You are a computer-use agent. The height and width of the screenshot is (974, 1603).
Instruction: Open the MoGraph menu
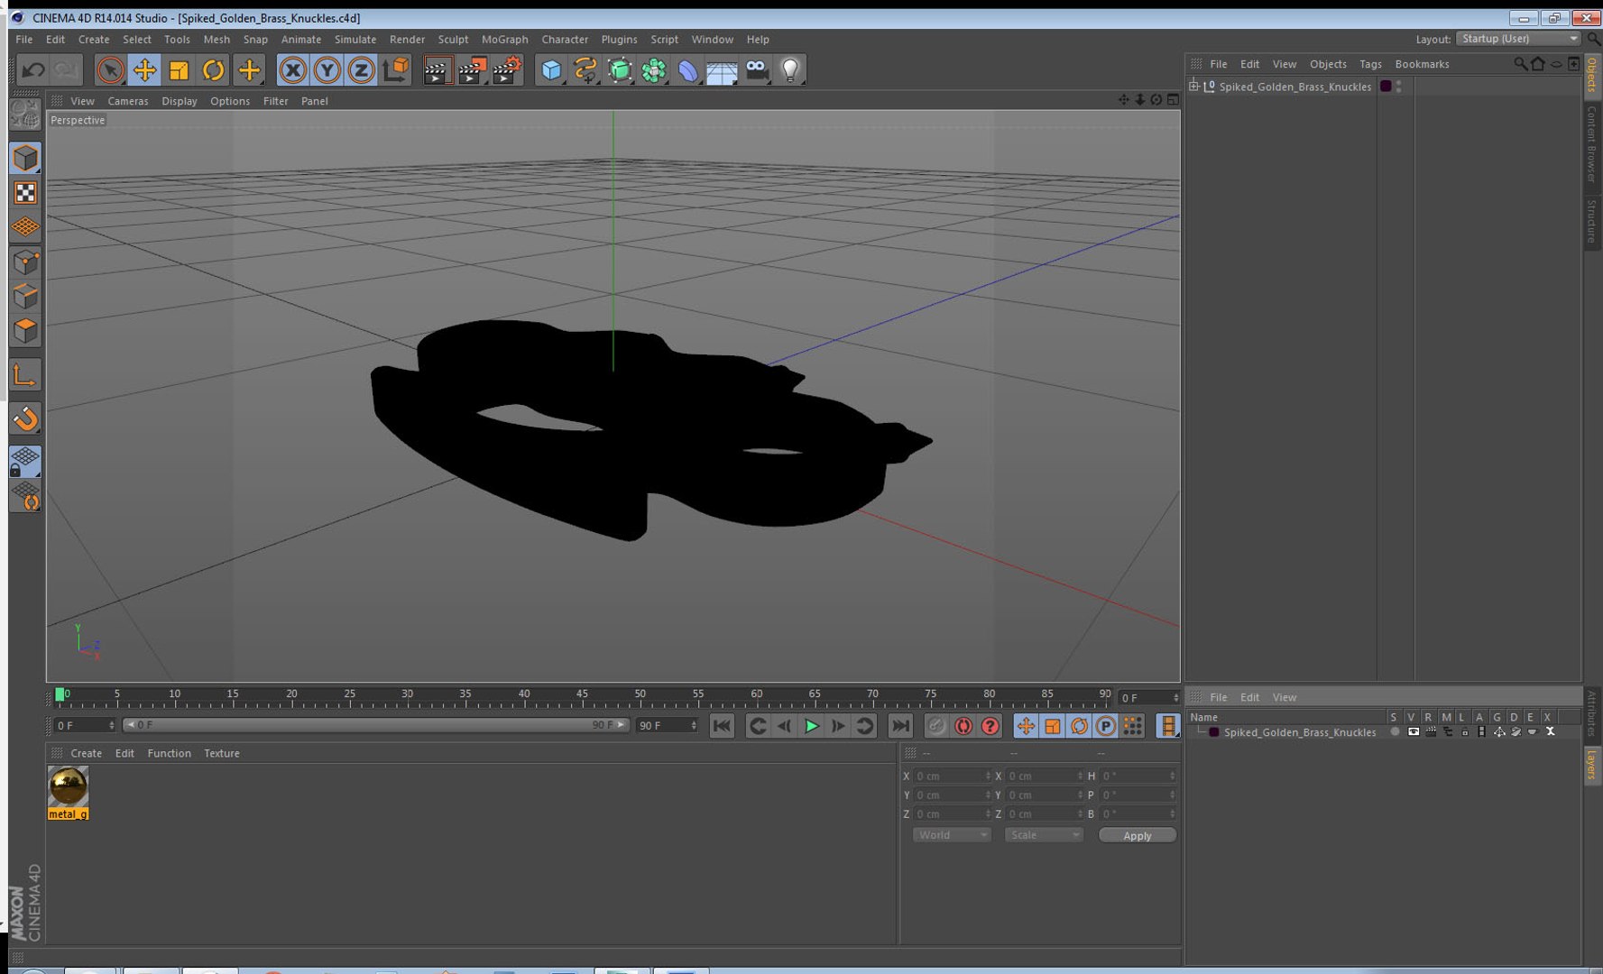click(x=504, y=39)
